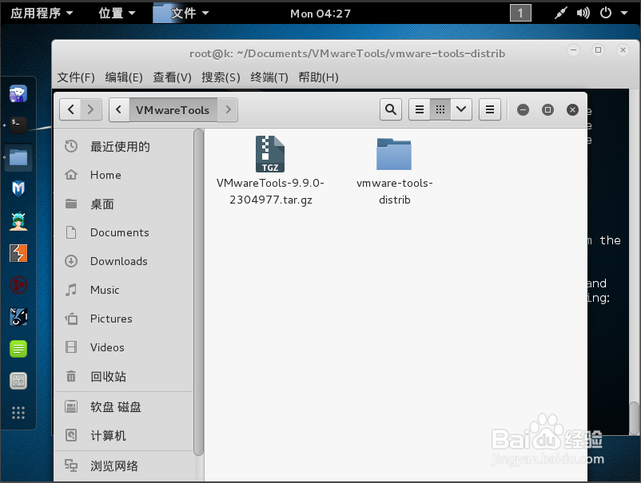Go to Home in sidebar
This screenshot has height=483, width=641.
tap(123, 175)
